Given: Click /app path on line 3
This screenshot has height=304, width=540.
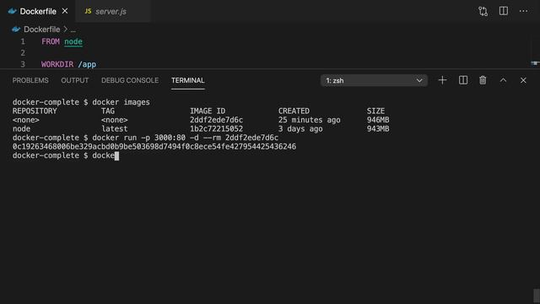Looking at the screenshot, I should pyautogui.click(x=87, y=64).
